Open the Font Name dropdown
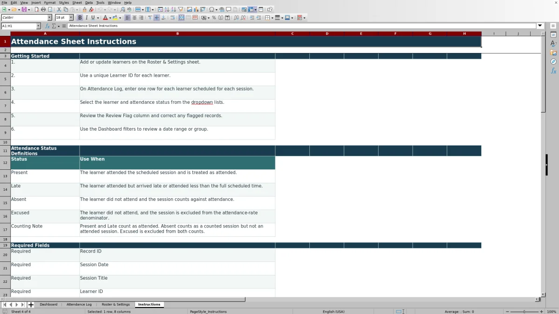The width and height of the screenshot is (559, 314). point(49,18)
